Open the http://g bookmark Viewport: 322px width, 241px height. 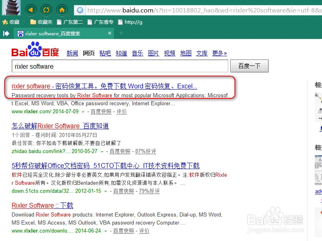coord(130,22)
